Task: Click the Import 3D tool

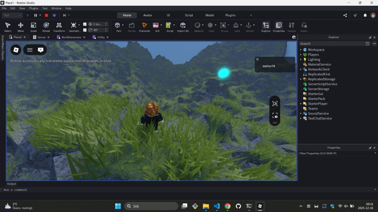Action: pos(183,27)
